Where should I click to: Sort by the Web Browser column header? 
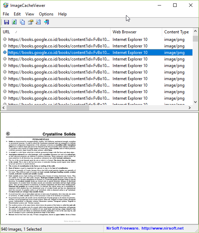[x=136, y=32]
